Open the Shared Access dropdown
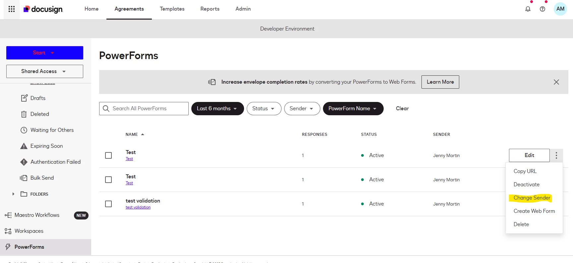The height and width of the screenshot is (263, 573). click(45, 71)
